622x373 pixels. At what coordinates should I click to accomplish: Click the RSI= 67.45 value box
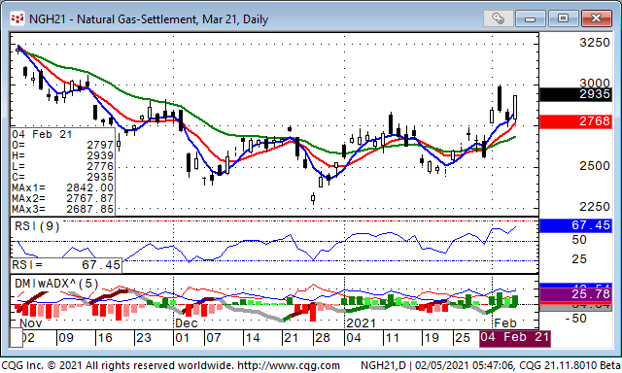[66, 265]
